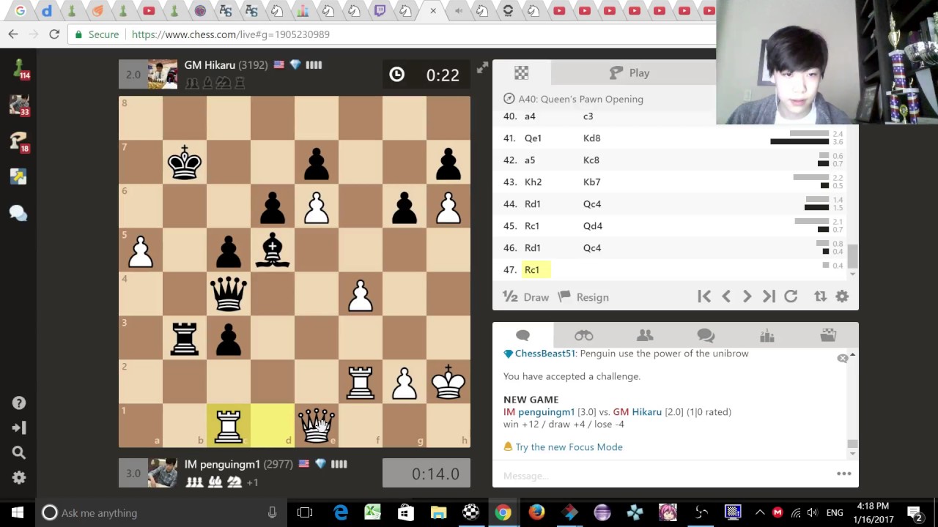Viewport: 938px width, 527px height.
Task: Close the active browser tab
Action: point(433,10)
